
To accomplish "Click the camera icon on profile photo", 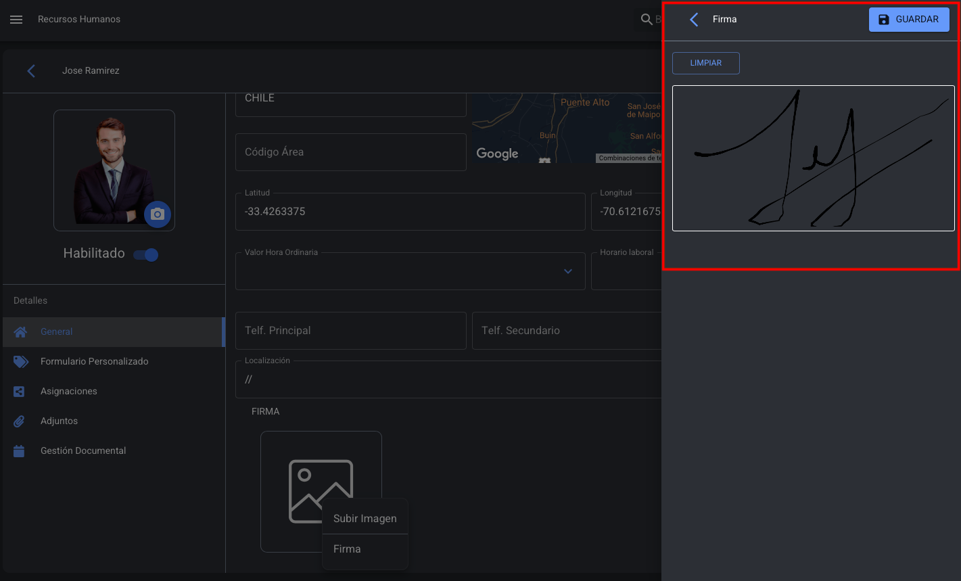I will point(158,214).
